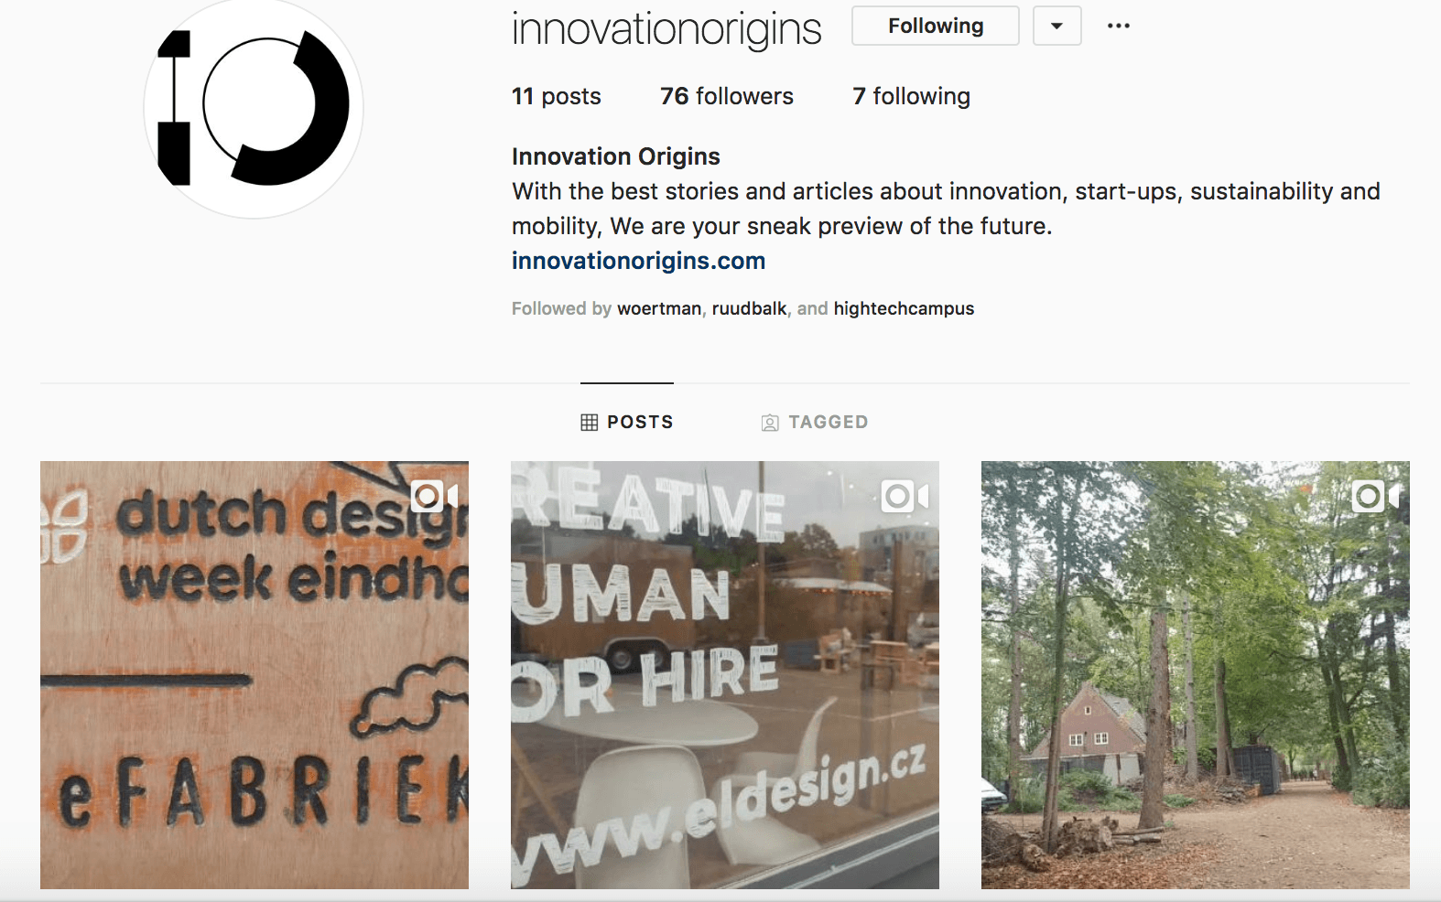Open the three-dot options menu
The image size is (1441, 902).
click(x=1118, y=26)
